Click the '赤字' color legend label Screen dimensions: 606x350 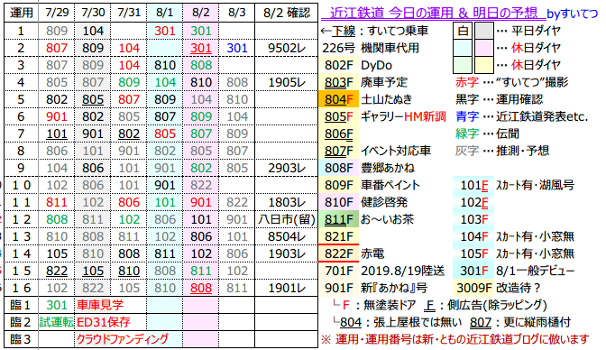[467, 82]
